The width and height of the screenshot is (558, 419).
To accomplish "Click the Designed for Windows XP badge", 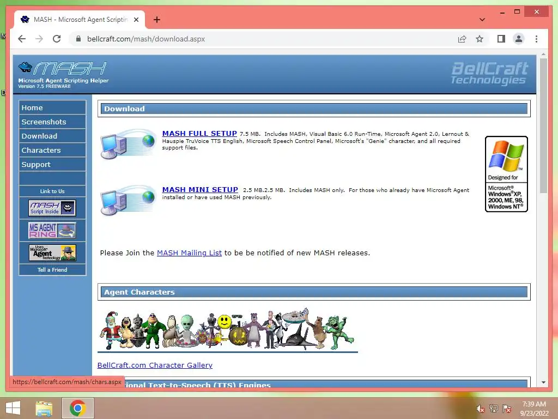I will coord(506,174).
